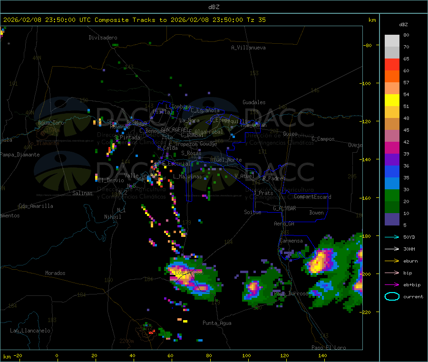Click the Pampa_Diamante map label
Viewport: 428px width, 362px height.
pyautogui.click(x=20, y=155)
